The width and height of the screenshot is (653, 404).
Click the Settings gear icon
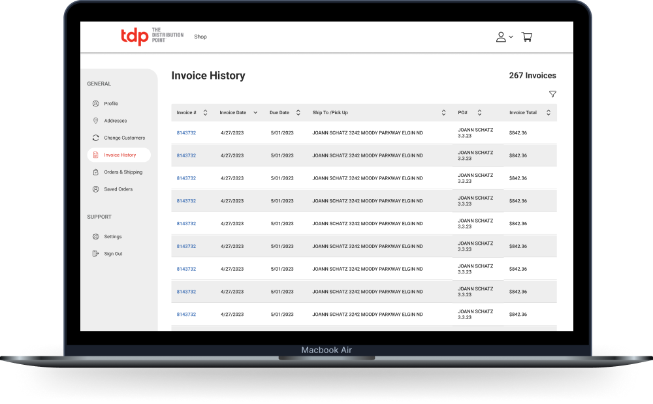coord(95,237)
